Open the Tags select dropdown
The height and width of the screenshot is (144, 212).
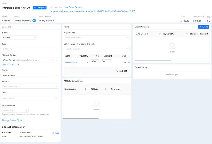[x=30, y=49]
